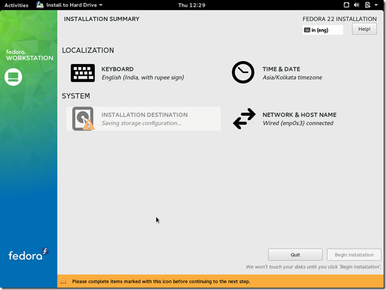Click the TIME & DATE heading
Image resolution: width=386 pixels, height=290 pixels.
[281, 69]
